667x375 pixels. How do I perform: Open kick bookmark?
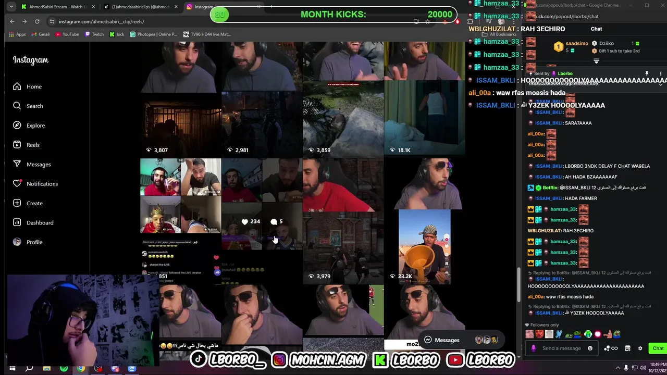(x=117, y=34)
